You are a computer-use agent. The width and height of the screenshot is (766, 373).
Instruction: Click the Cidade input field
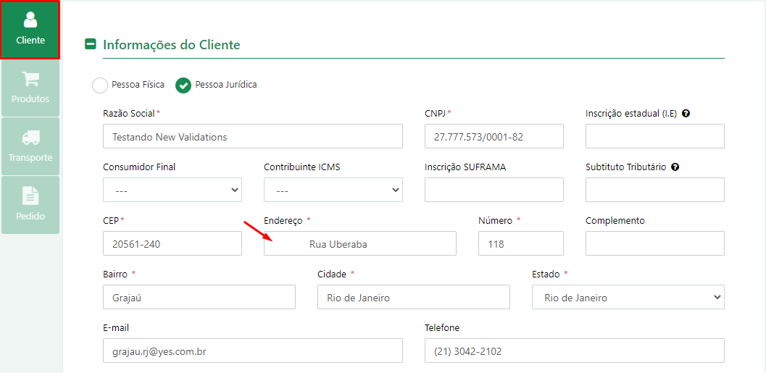[414, 298]
